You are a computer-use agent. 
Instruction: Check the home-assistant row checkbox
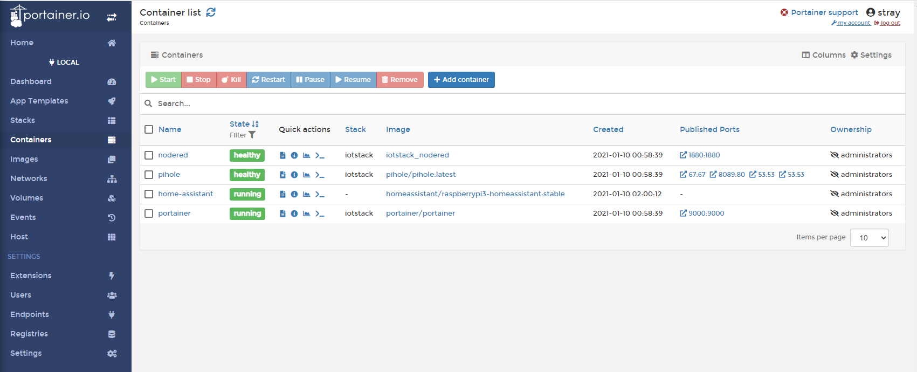click(149, 194)
